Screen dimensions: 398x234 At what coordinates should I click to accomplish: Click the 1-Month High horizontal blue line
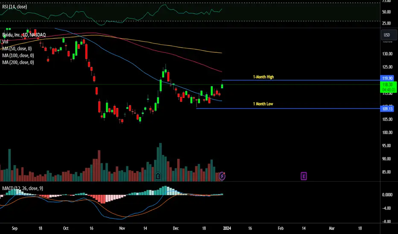(301, 80)
